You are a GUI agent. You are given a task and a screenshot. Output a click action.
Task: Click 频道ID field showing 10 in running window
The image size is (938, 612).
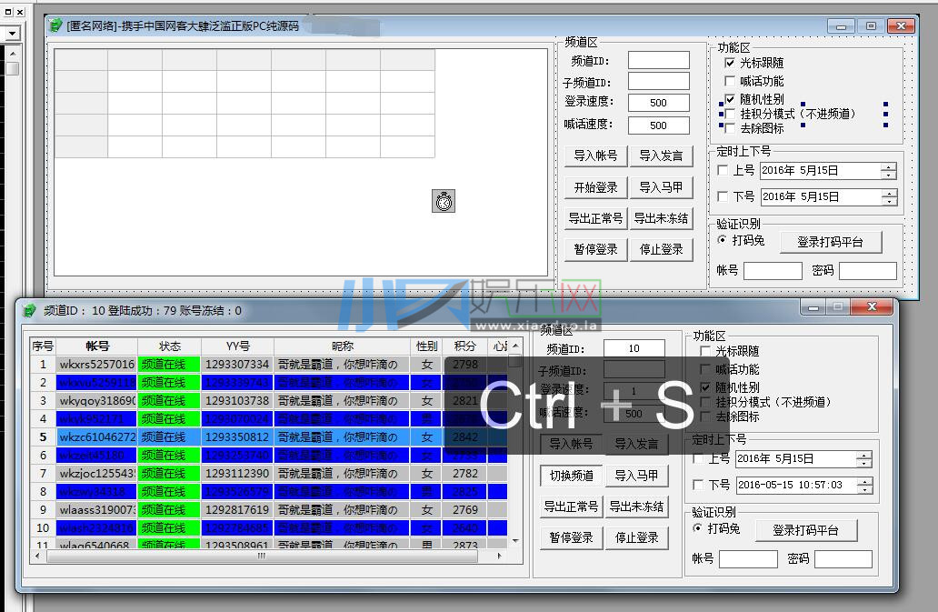[634, 348]
